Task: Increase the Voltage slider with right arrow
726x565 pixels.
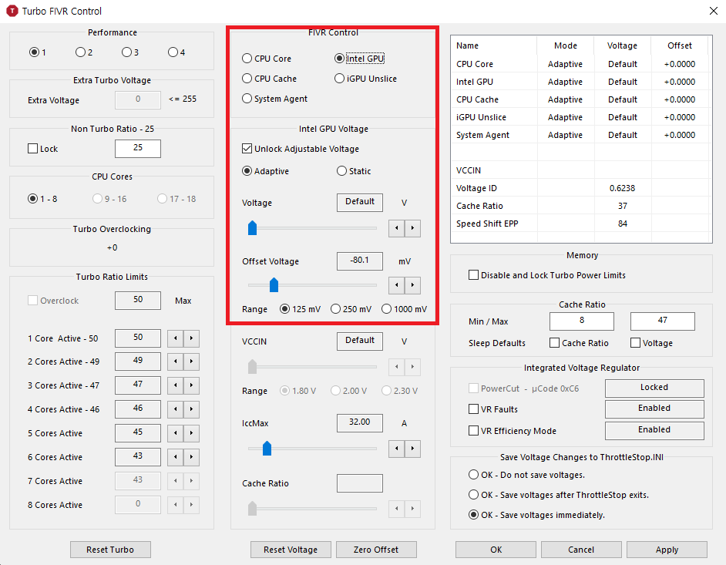Action: click(412, 228)
